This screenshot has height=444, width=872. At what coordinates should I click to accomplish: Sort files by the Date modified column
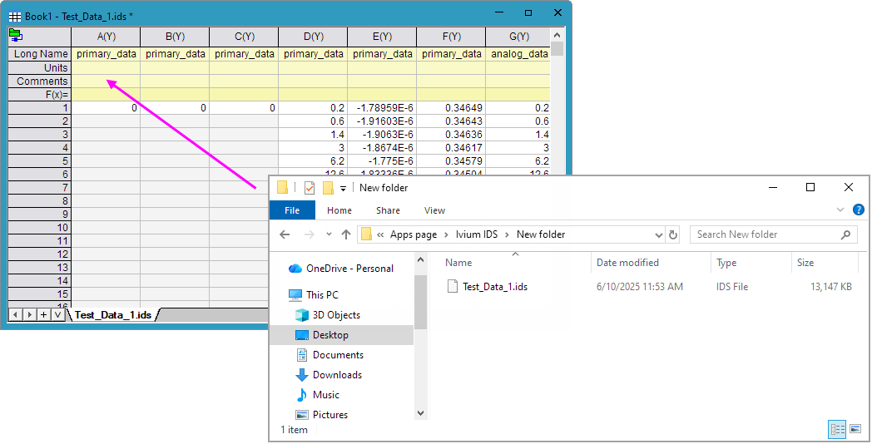pos(627,263)
